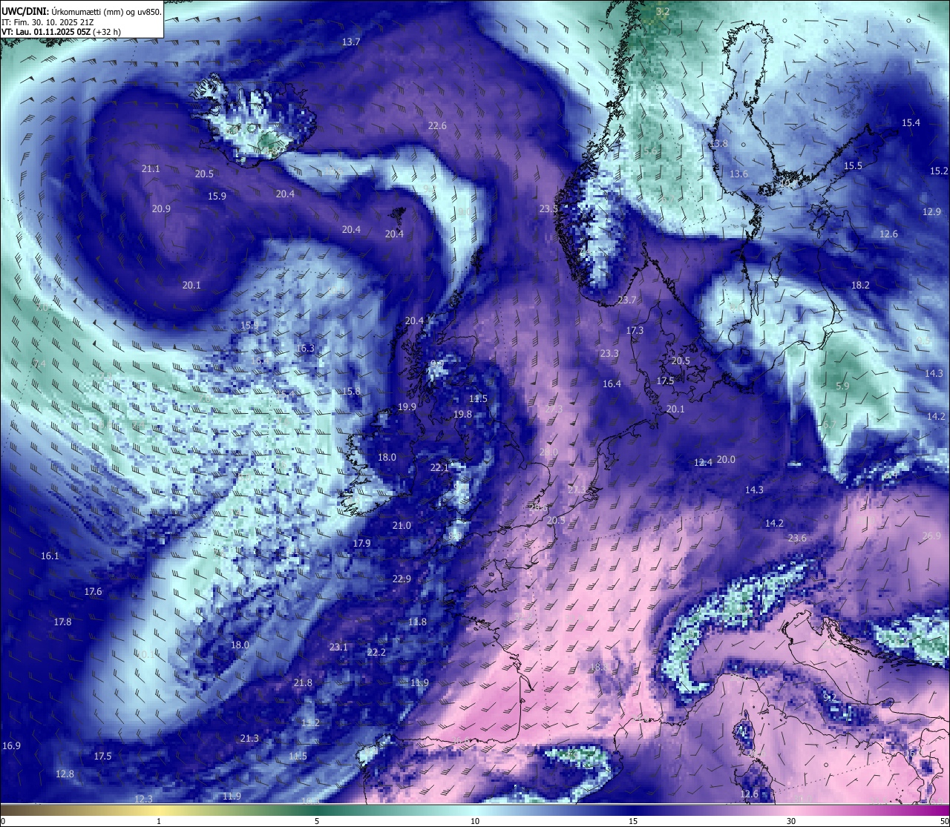
Task: Click the map value 21.1
Action: click(151, 169)
